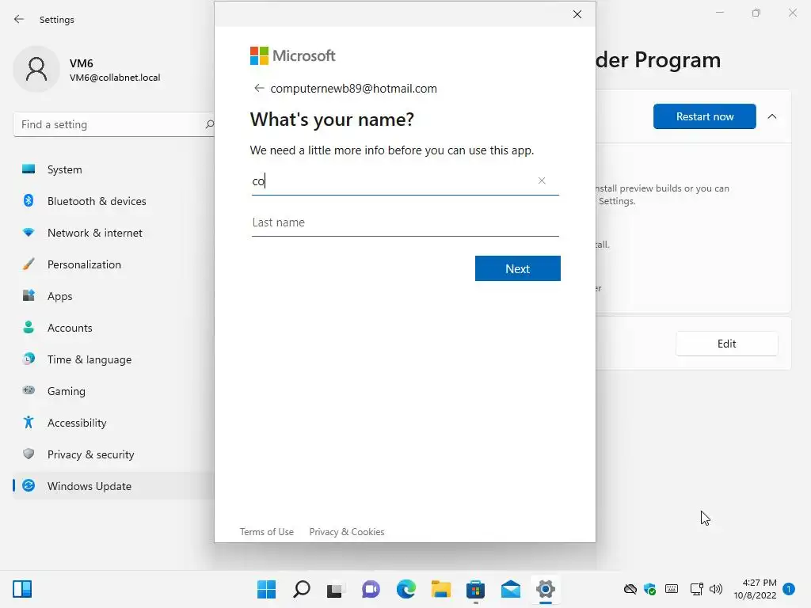Screen dimensions: 811x608
Task: Open the VM6 user account profile
Action: [88, 70]
